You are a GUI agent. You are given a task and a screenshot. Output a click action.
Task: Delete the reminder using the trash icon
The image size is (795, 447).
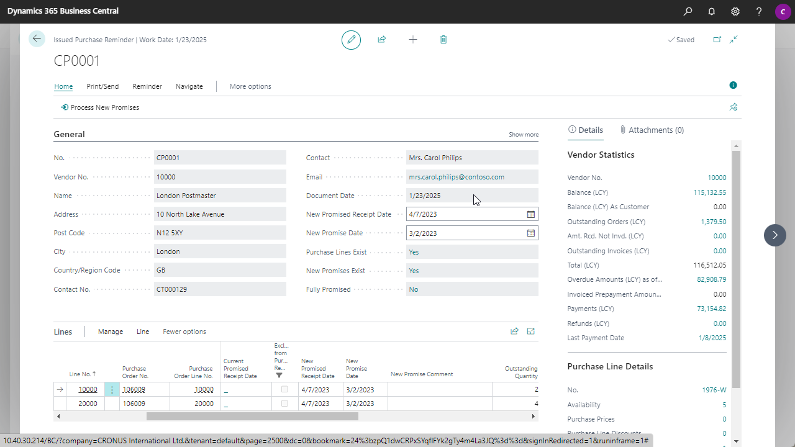coord(443,39)
